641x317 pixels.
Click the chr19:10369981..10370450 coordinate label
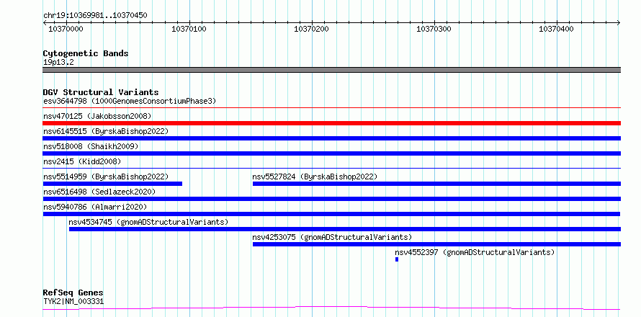tap(95, 16)
